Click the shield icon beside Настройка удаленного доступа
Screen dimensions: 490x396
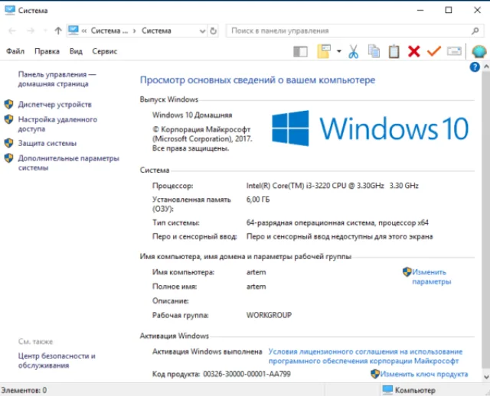point(8,119)
